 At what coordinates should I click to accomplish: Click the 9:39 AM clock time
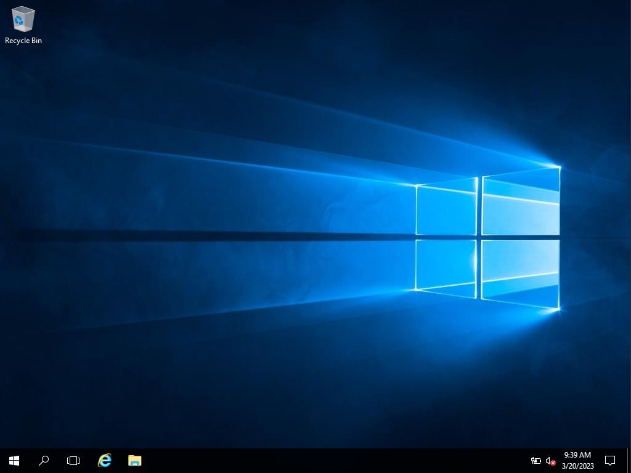point(577,455)
